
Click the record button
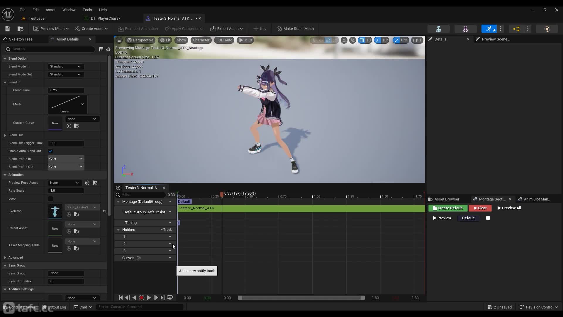[141, 298]
